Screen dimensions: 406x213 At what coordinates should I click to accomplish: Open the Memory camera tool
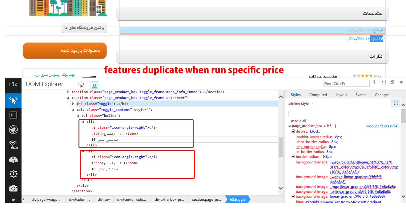pos(13,188)
